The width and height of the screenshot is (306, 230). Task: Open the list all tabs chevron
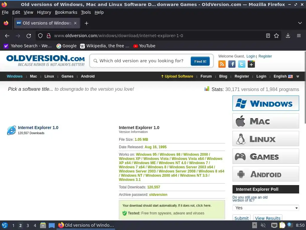[x=300, y=23]
